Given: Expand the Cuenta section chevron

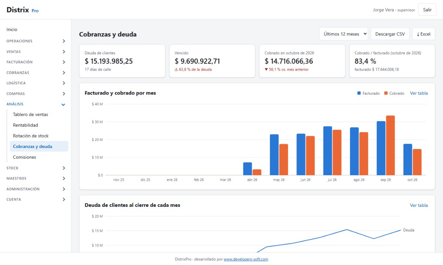Looking at the screenshot, I should pos(64,199).
